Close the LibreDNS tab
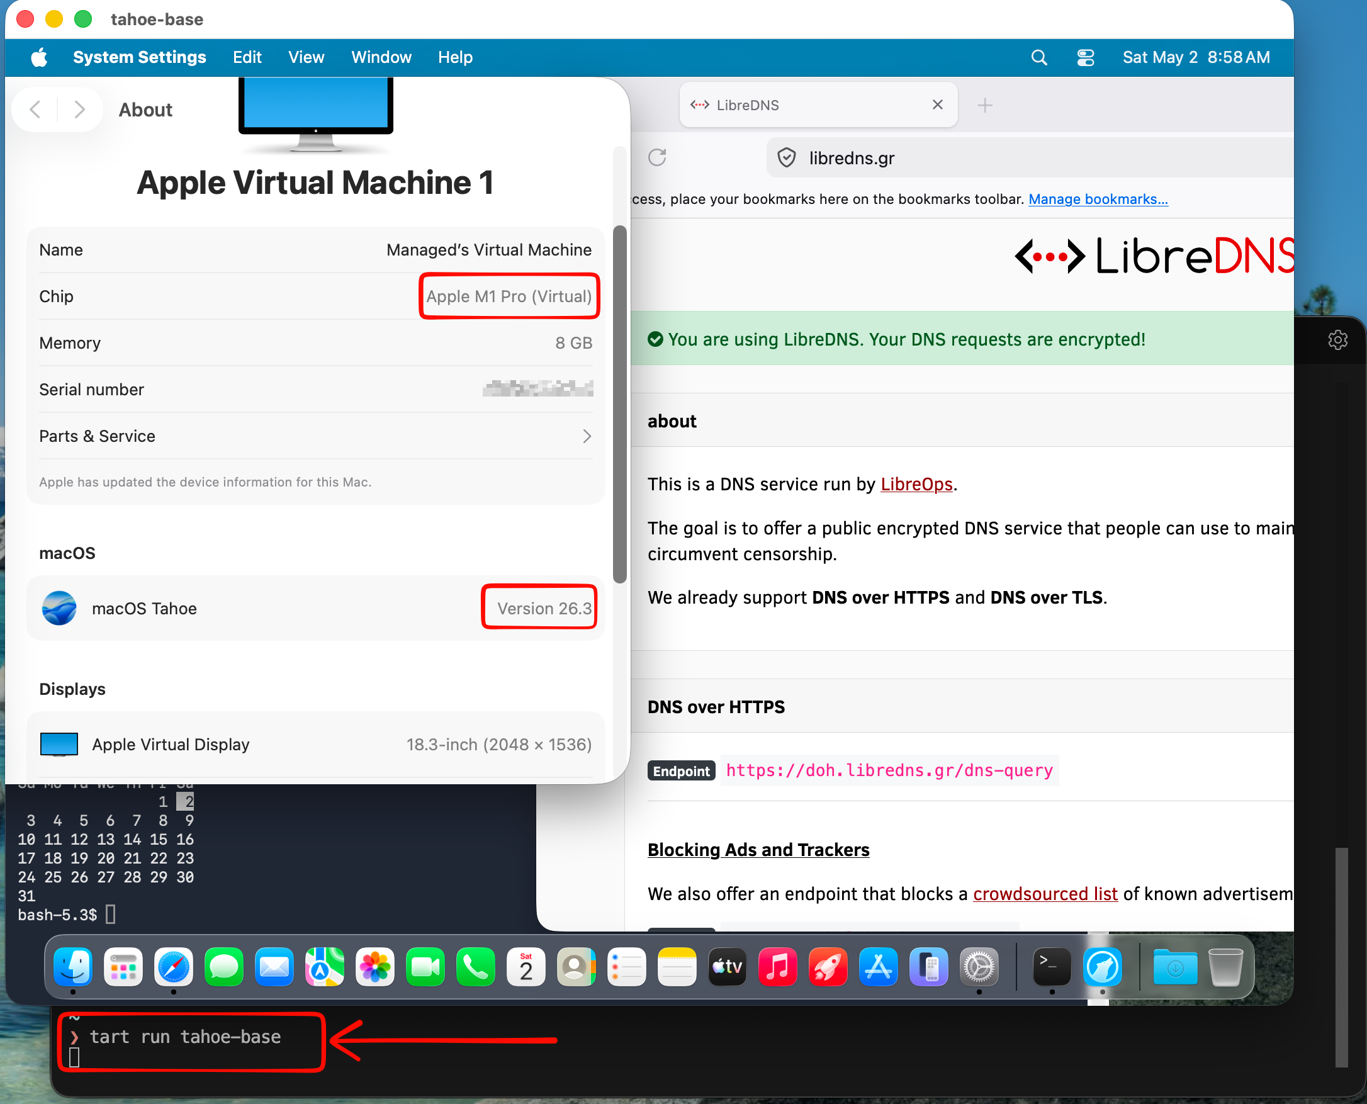The image size is (1367, 1104). click(938, 104)
